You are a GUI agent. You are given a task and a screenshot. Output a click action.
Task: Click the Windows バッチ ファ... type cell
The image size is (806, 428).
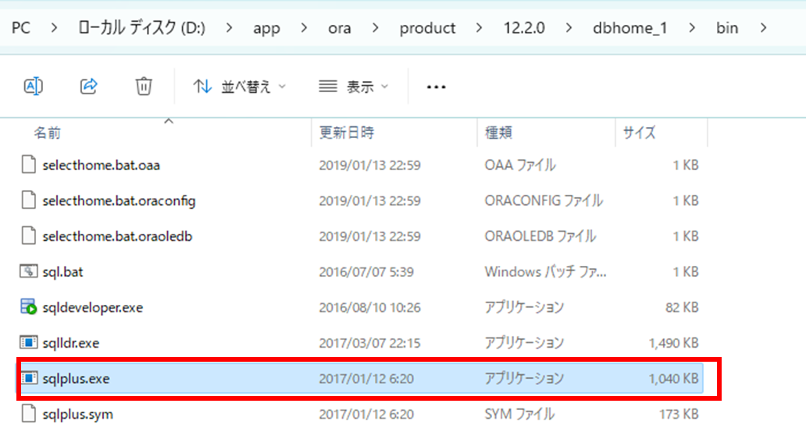[x=545, y=271]
